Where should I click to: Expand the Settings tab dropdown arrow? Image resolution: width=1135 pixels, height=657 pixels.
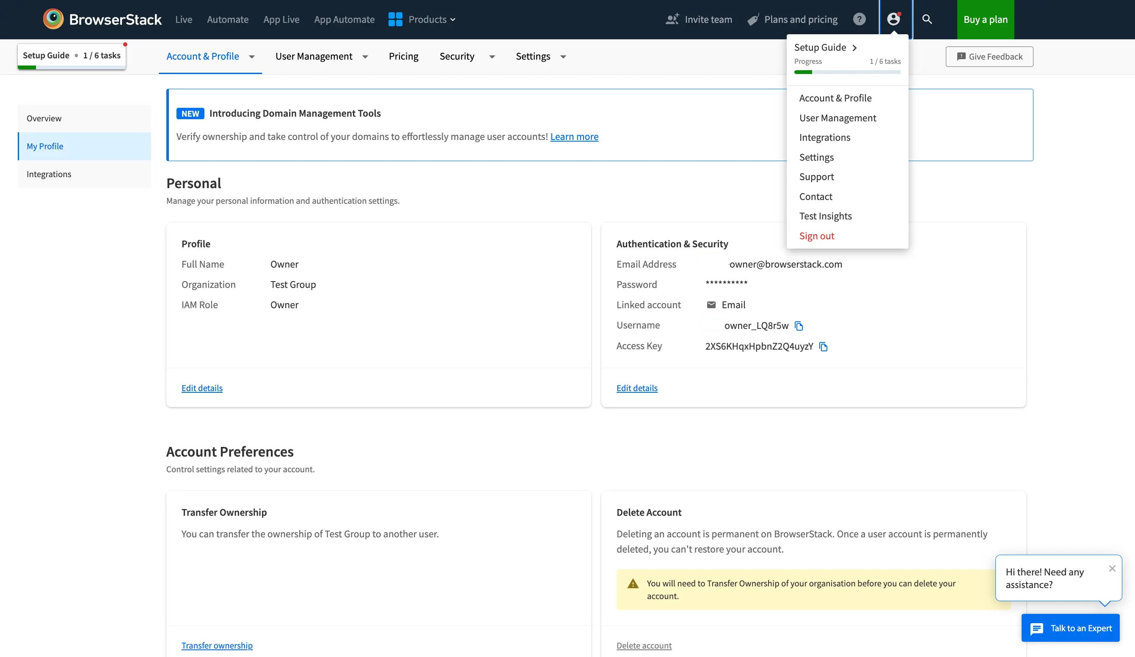click(563, 57)
